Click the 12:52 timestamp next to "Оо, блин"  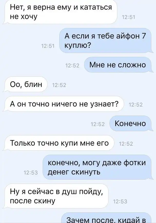(x=59, y=85)
